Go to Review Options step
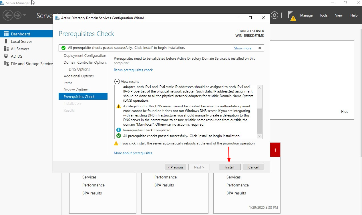The height and width of the screenshot is (215, 362). click(76, 90)
